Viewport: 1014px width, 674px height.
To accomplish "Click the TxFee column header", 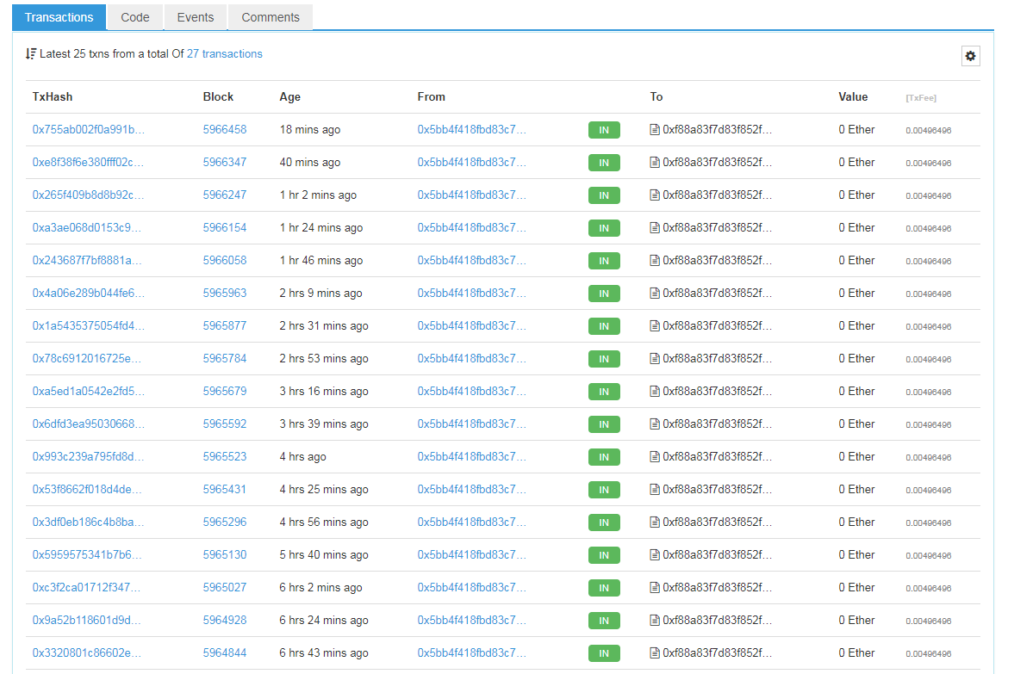I will (x=921, y=97).
